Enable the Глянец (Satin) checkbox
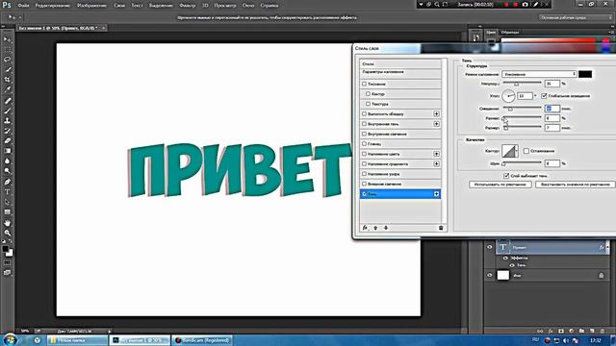This screenshot has height=346, width=616. 364,144
